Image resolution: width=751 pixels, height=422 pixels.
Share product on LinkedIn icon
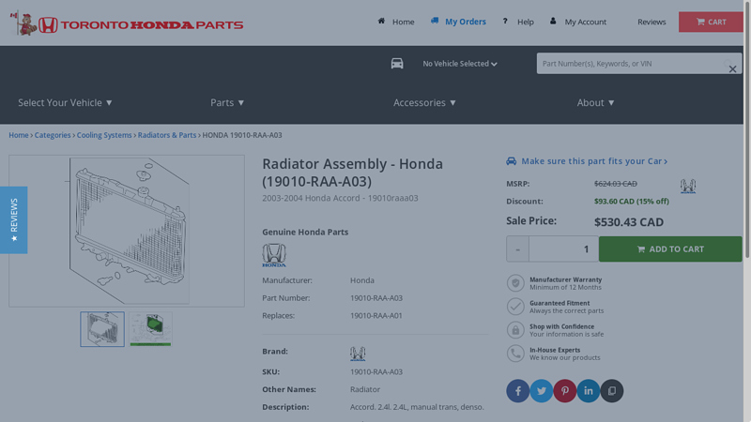(x=588, y=391)
